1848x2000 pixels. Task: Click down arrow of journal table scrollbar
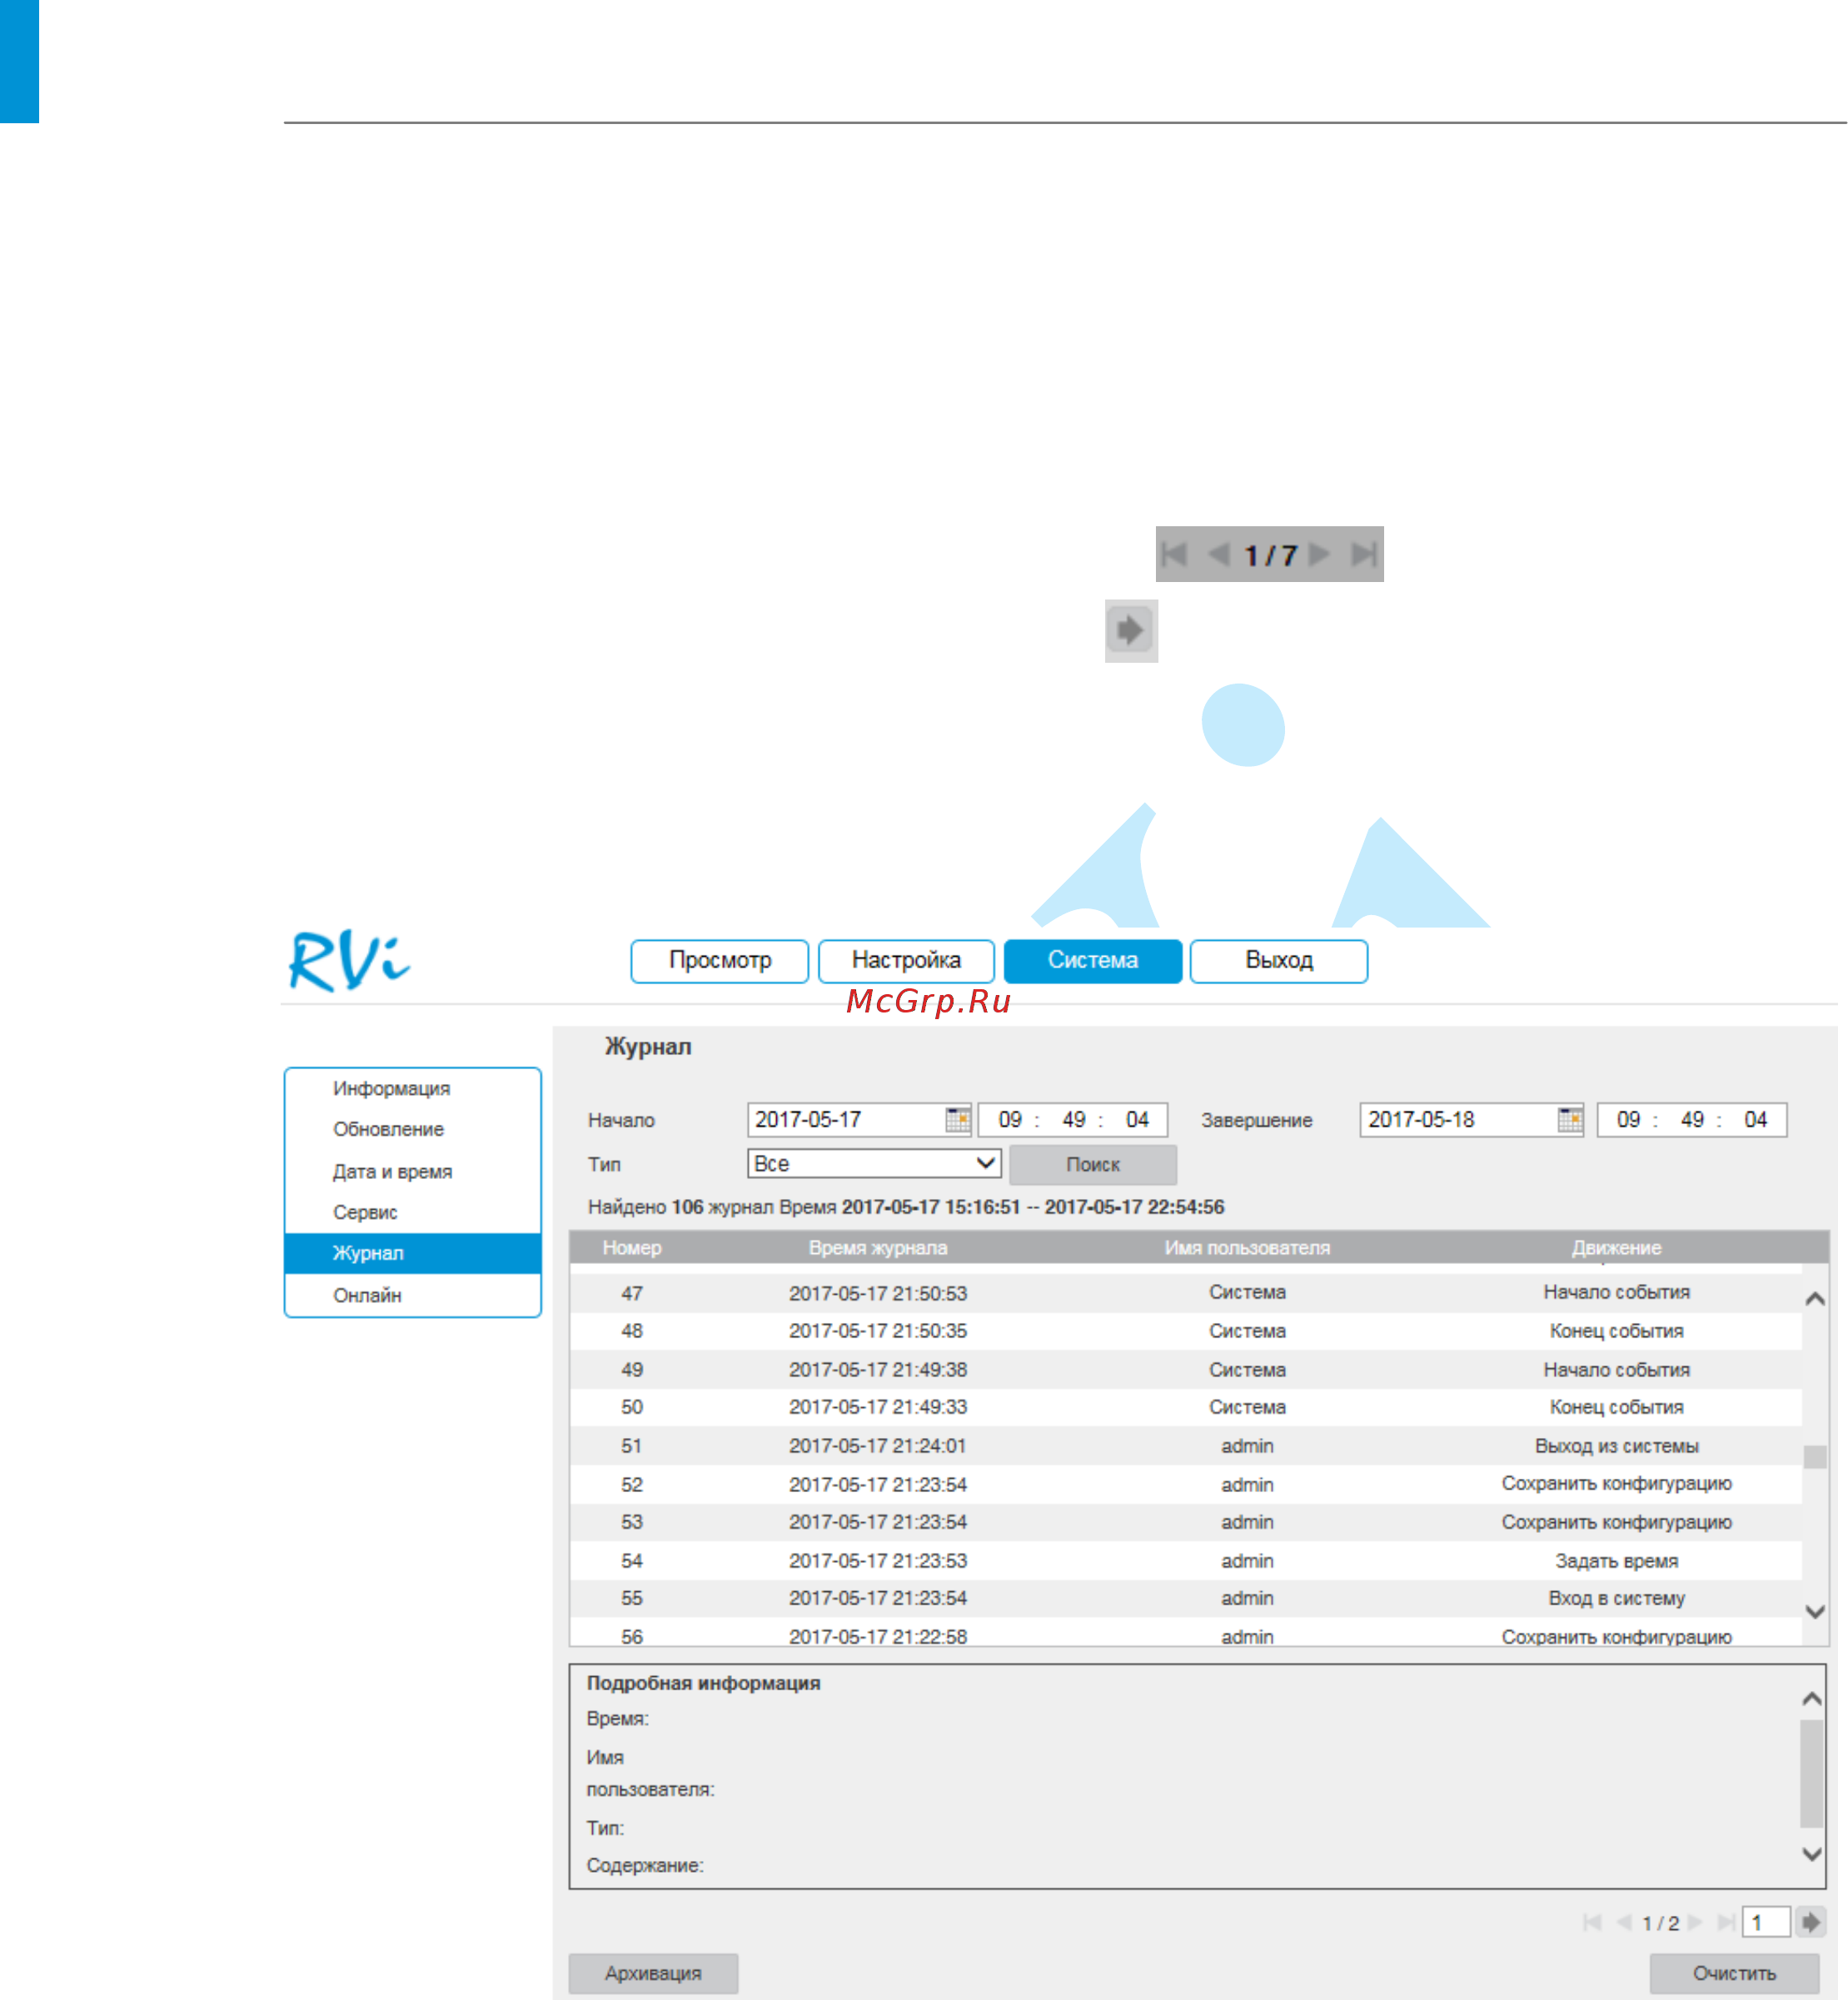click(x=1815, y=1612)
